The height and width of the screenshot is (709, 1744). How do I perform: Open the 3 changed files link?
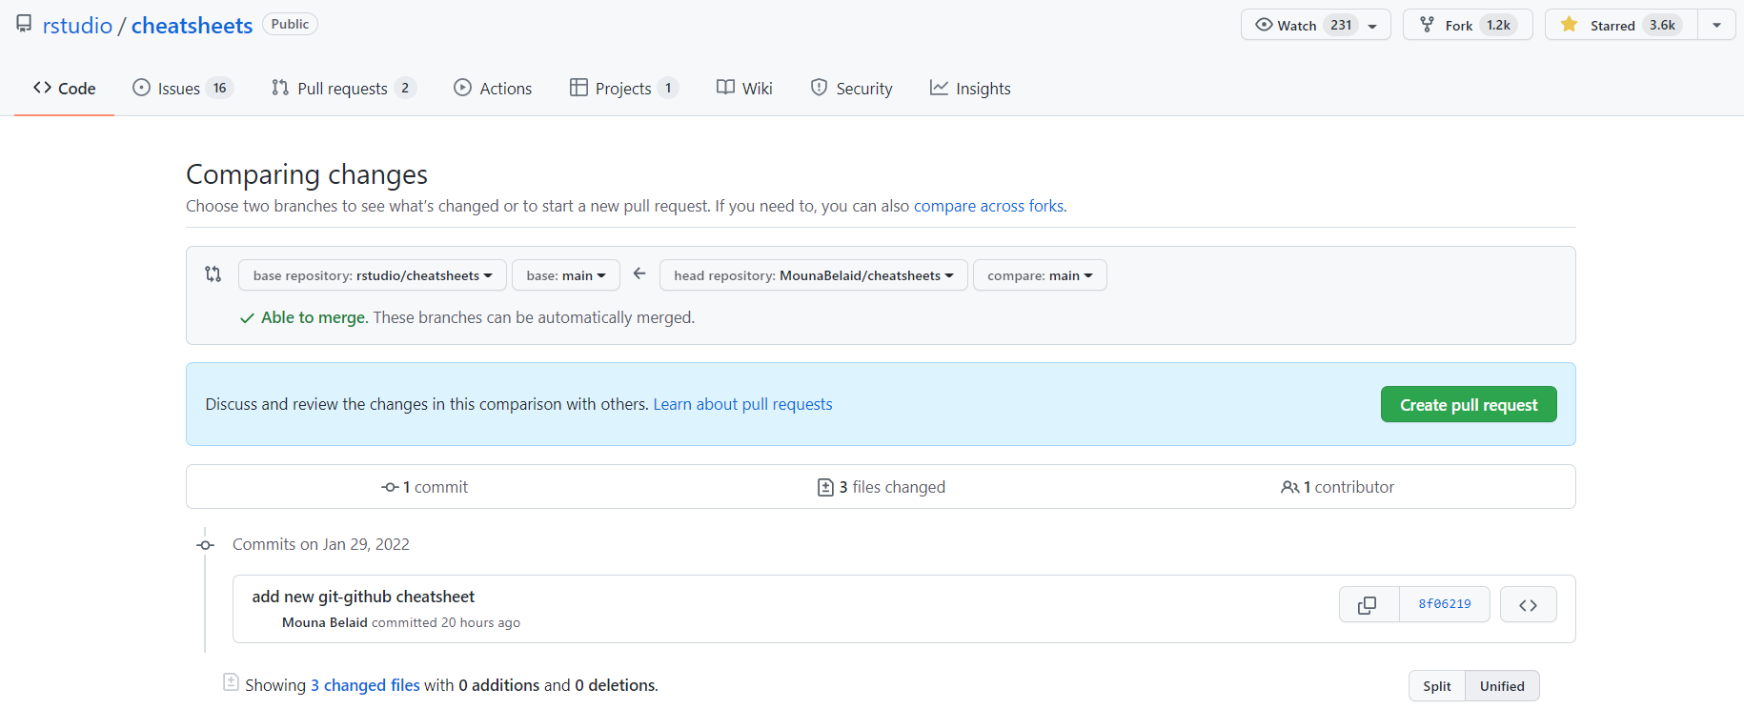tap(365, 685)
